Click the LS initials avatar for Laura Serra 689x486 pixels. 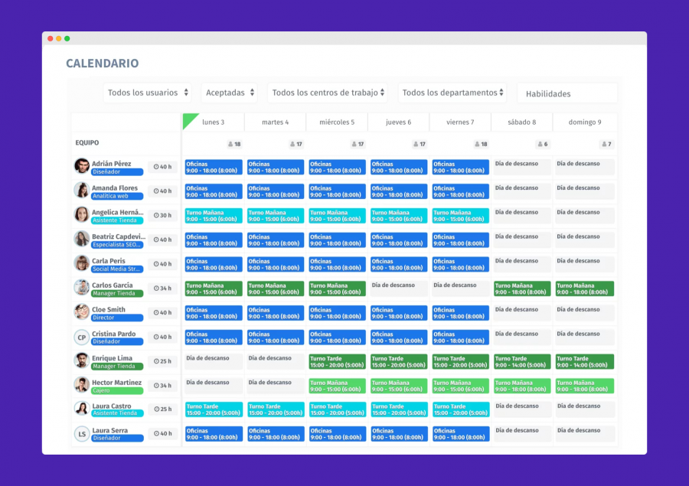(x=82, y=434)
